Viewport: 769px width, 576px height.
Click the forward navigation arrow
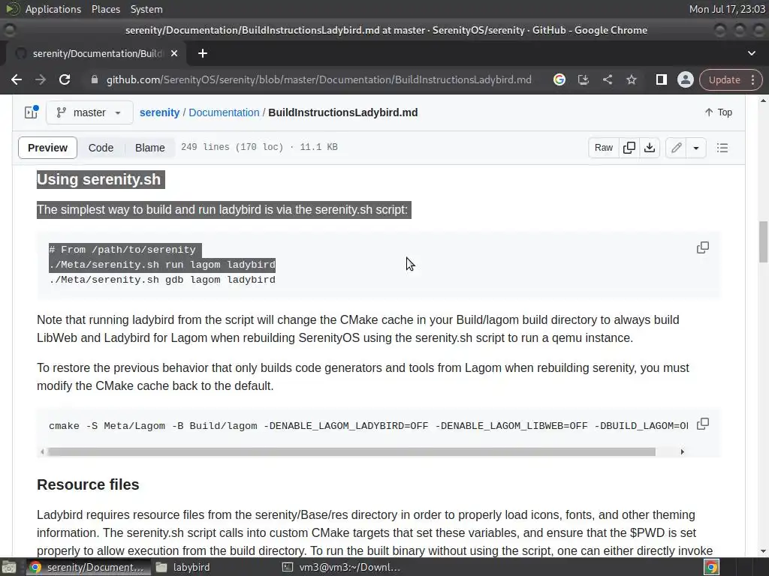41,79
